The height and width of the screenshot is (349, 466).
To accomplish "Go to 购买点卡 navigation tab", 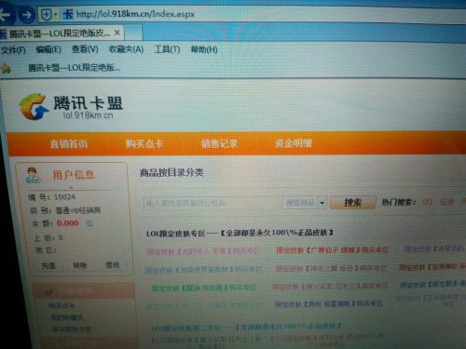I will point(144,143).
